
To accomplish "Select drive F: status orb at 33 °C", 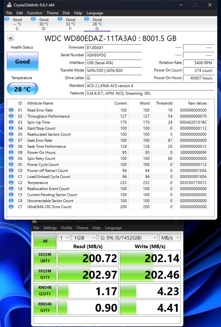I will pyautogui.click(x=60, y=19).
